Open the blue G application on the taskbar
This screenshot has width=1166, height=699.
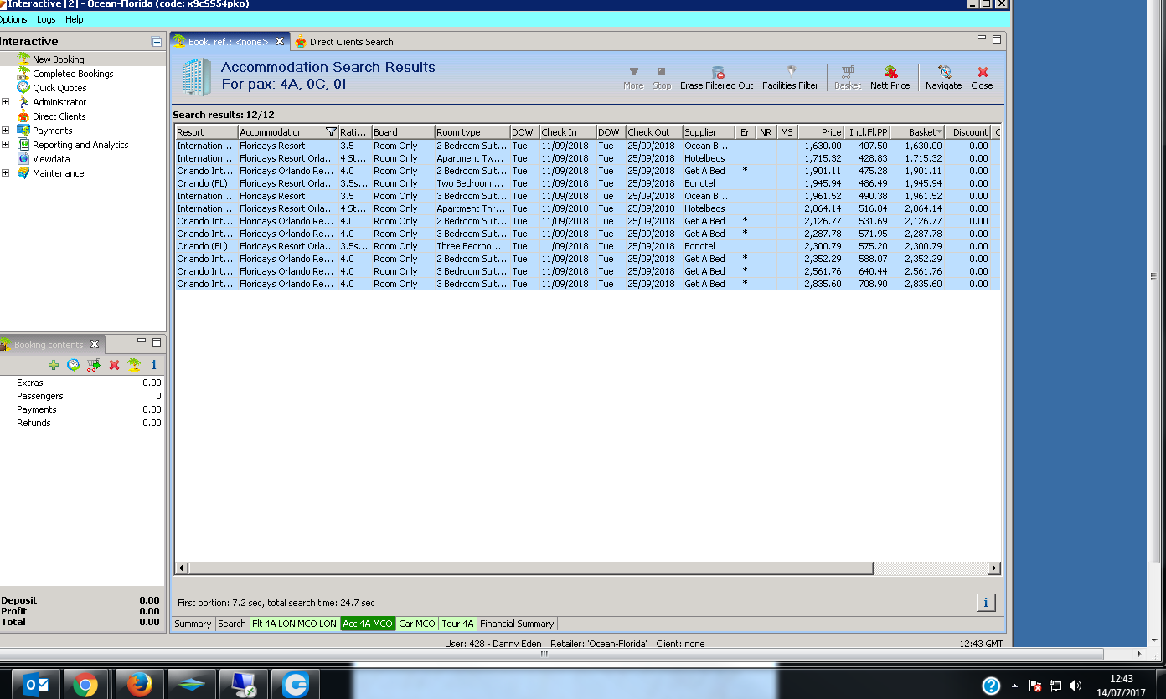296,685
